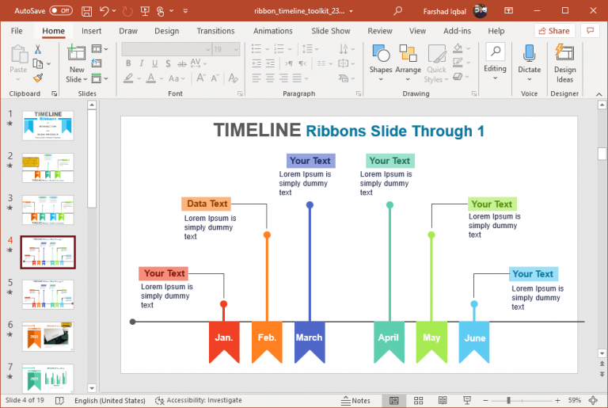Start Dictate microphone
Viewport: 608px width, 408px height.
(529, 63)
